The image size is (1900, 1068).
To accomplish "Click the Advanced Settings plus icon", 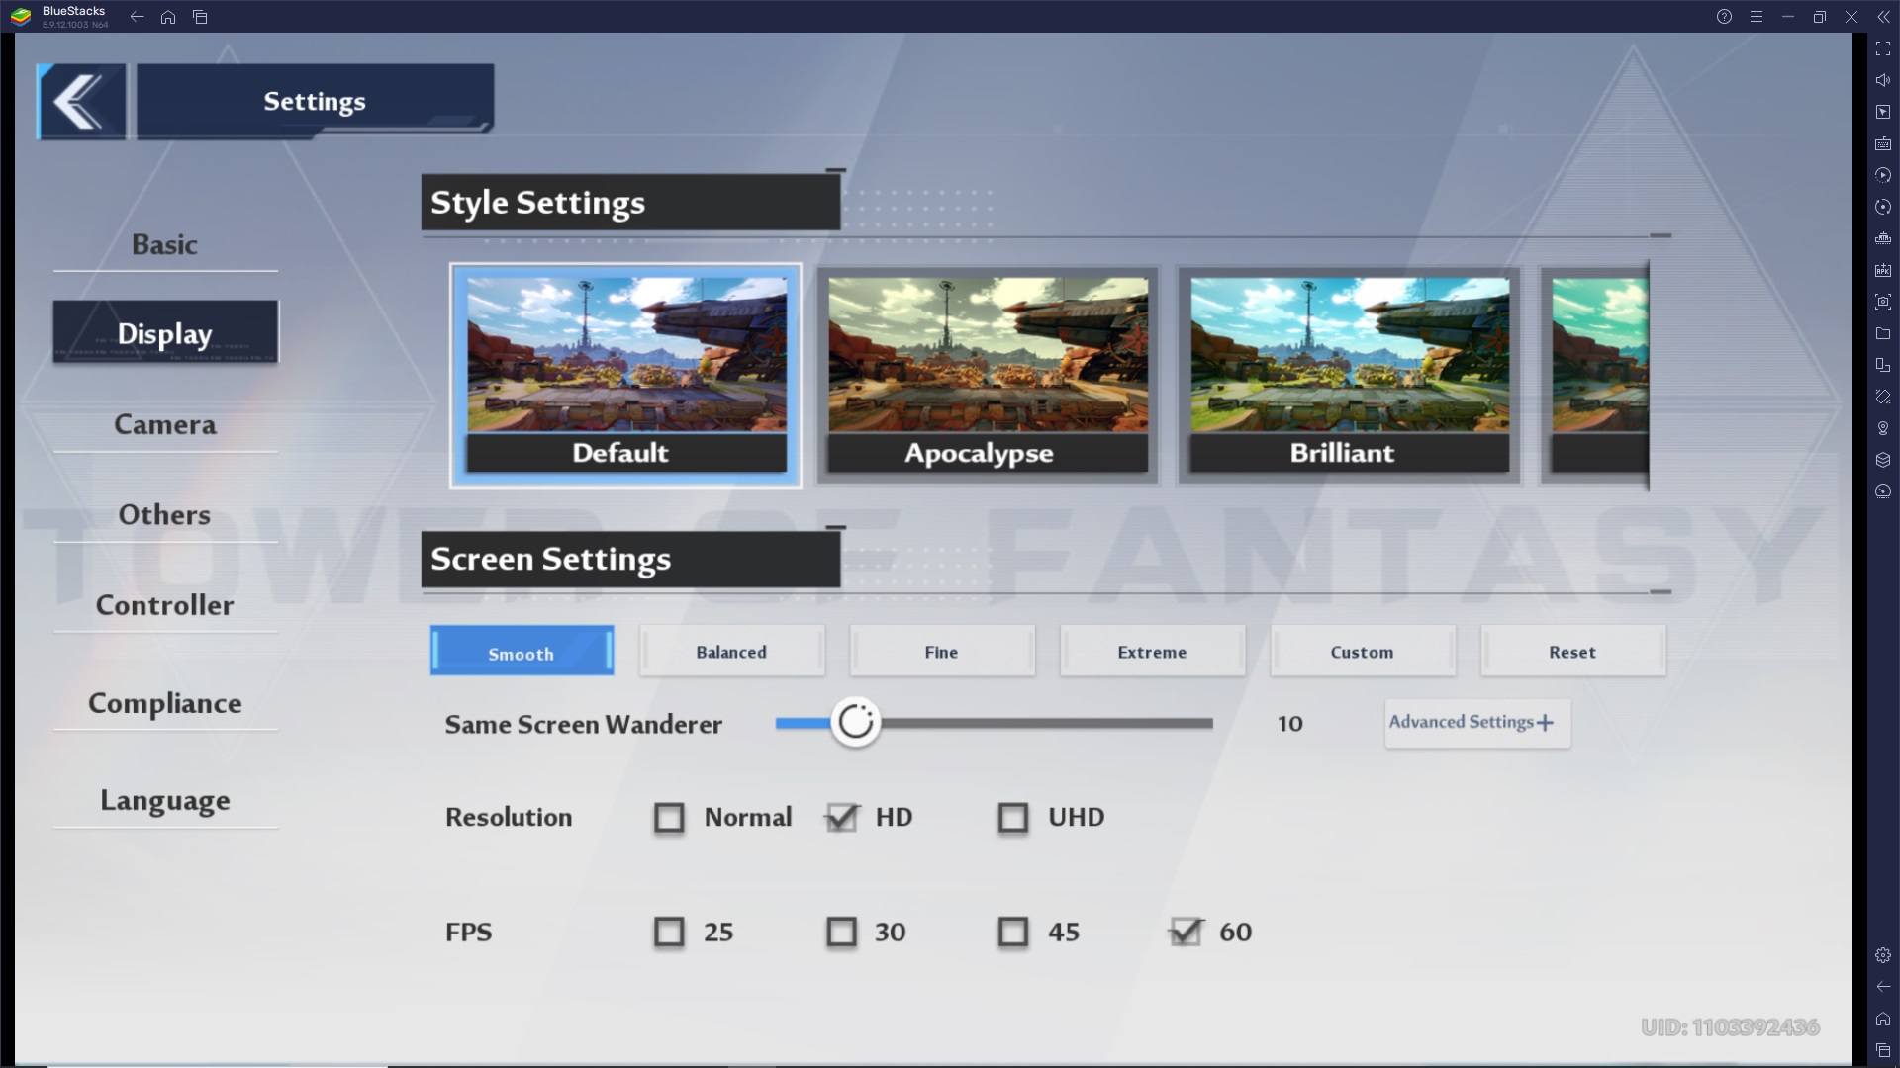I will (x=1544, y=723).
